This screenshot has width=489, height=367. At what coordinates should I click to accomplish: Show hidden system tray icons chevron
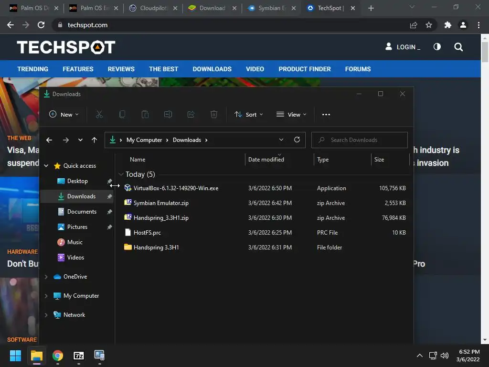pyautogui.click(x=420, y=356)
